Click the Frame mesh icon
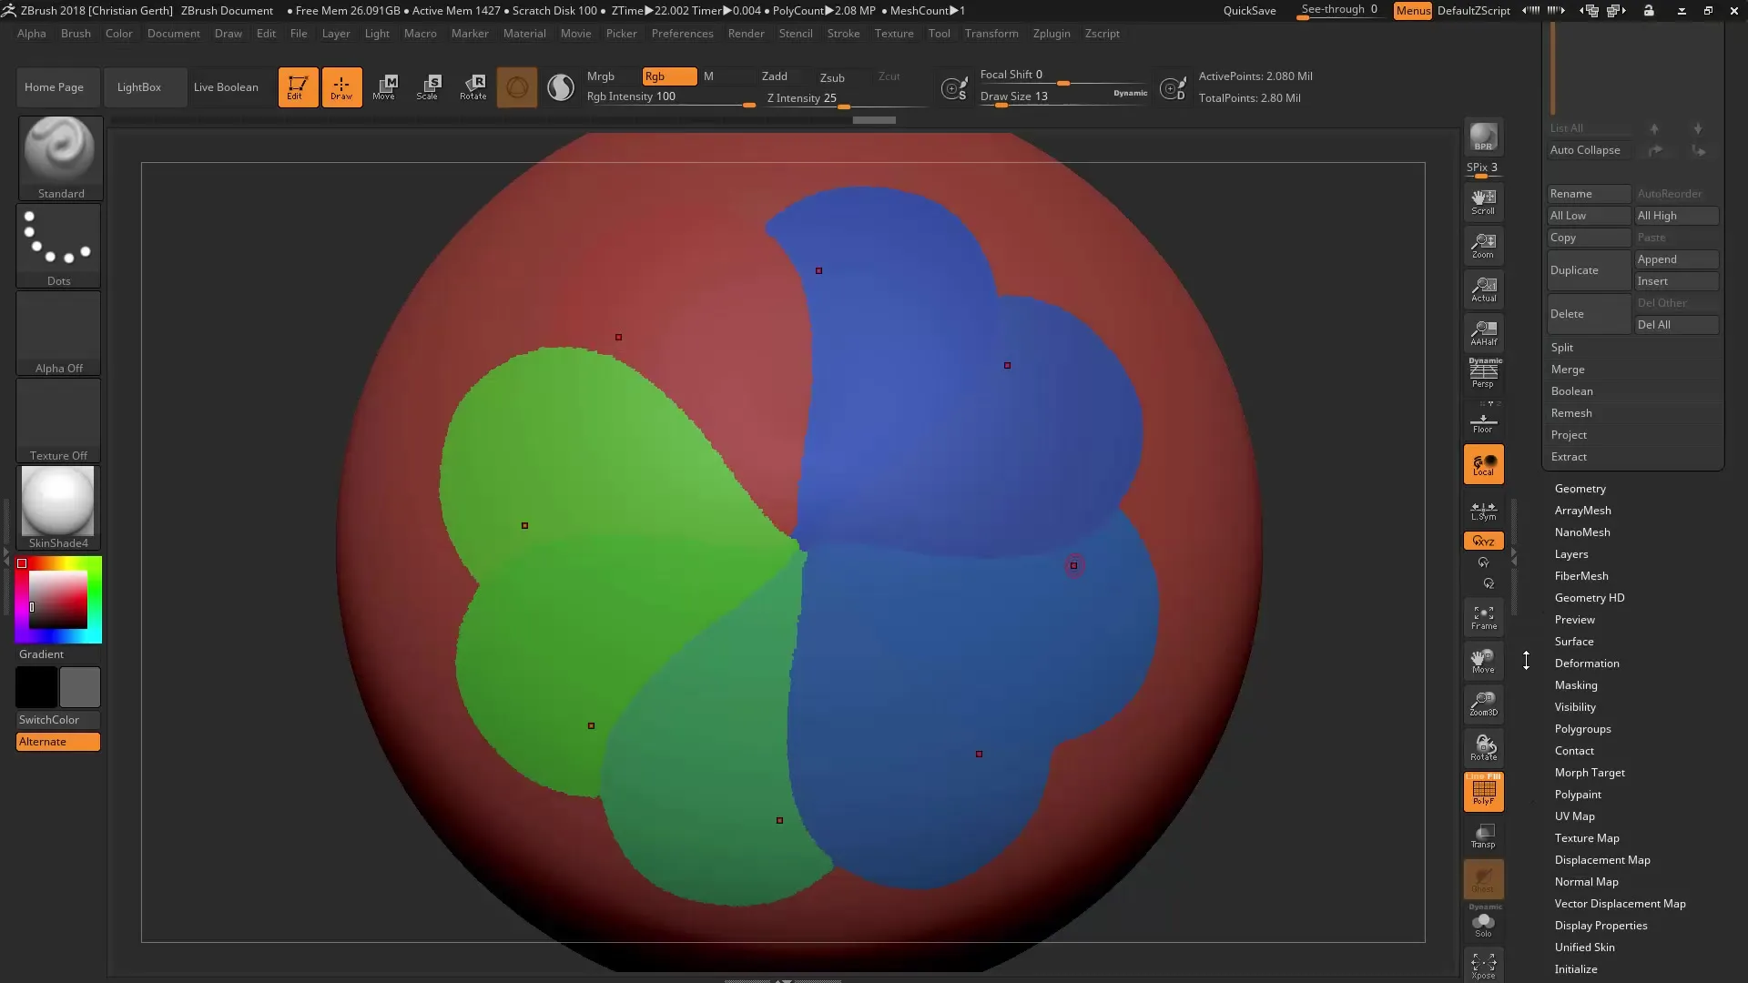The image size is (1748, 983). coord(1483,618)
